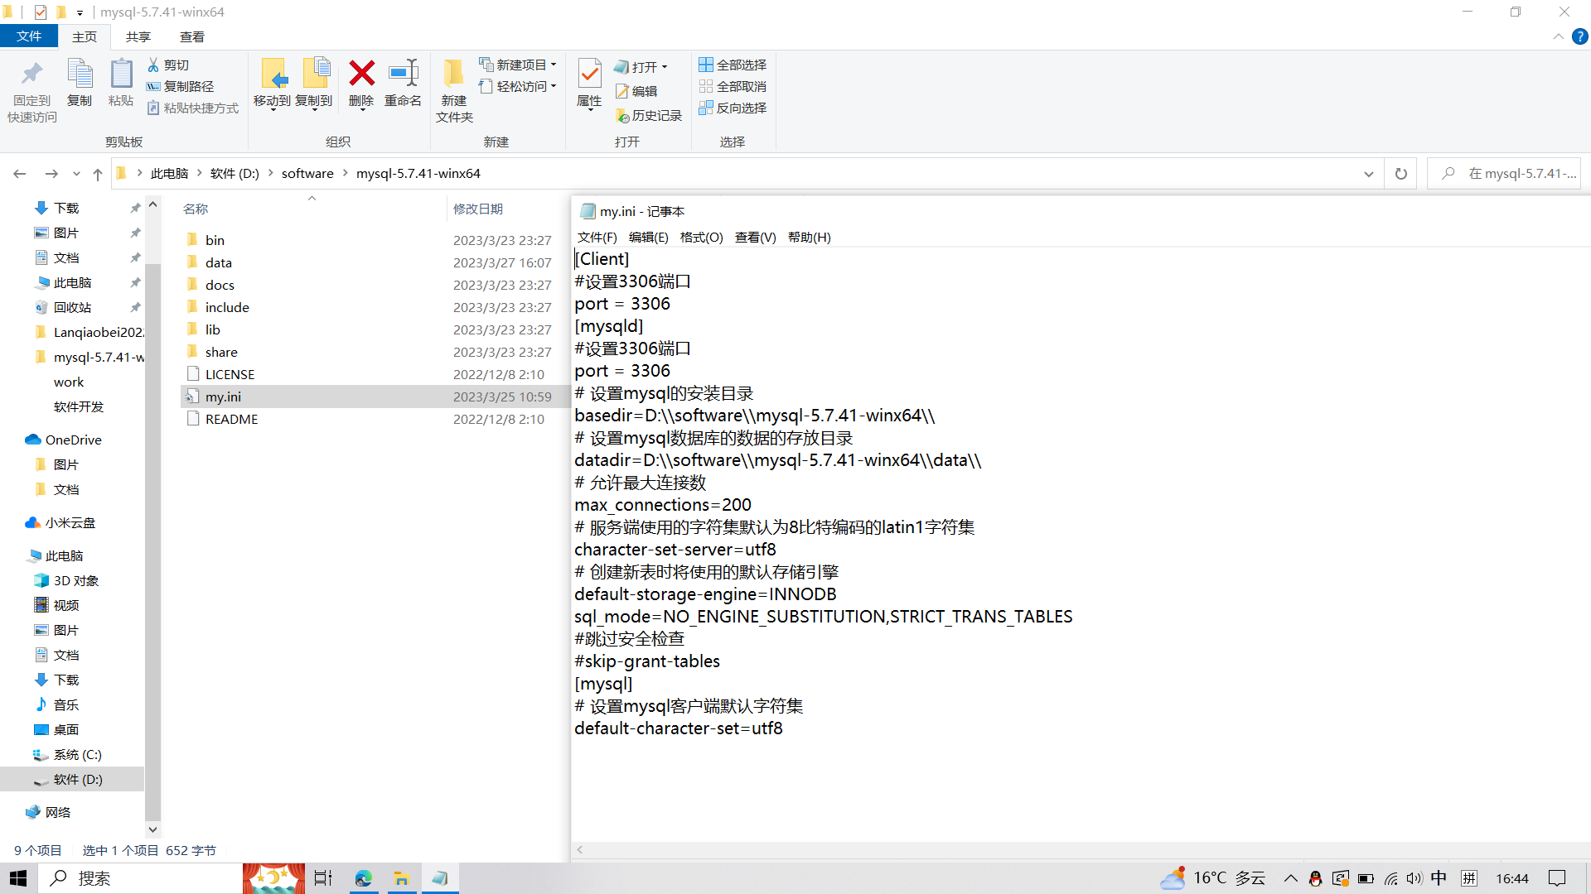The width and height of the screenshot is (1591, 894).
Task: Click the clock in the taskbar
Action: click(x=1511, y=878)
